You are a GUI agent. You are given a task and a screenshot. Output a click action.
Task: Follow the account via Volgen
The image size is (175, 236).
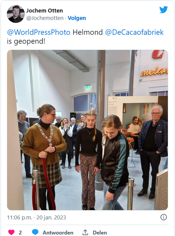point(77,18)
